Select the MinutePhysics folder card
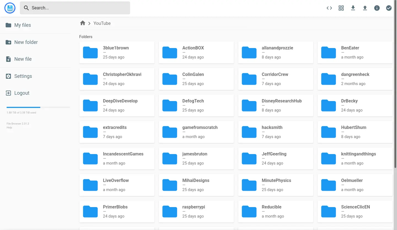Screen dimensions: 397x230 coord(276,185)
